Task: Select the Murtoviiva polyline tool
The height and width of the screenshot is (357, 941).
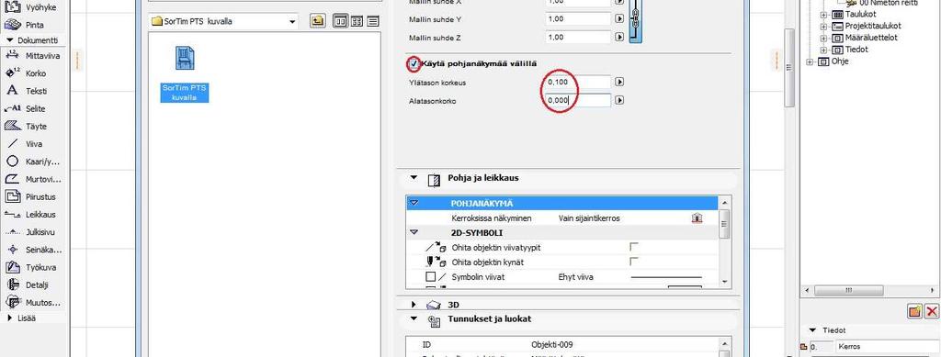Action: 32,179
